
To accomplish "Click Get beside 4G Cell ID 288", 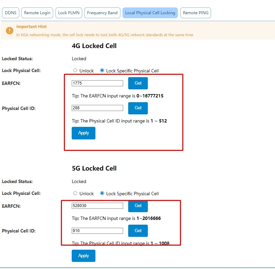I will [138, 108].
